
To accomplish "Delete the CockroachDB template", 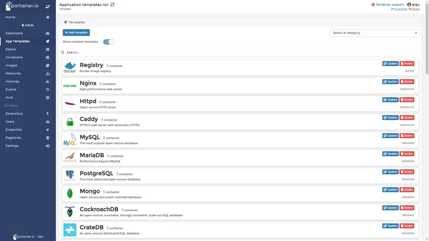I will coord(407,208).
